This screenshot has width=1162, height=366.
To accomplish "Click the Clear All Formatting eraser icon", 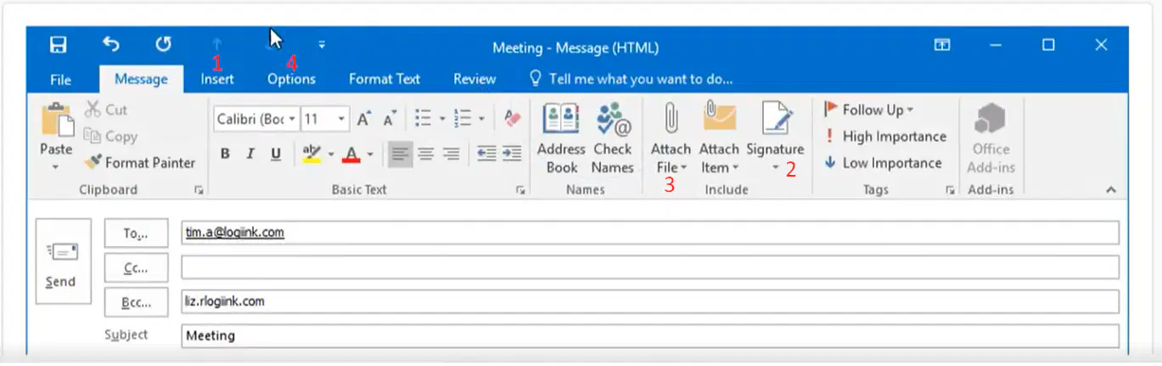I will 512,119.
